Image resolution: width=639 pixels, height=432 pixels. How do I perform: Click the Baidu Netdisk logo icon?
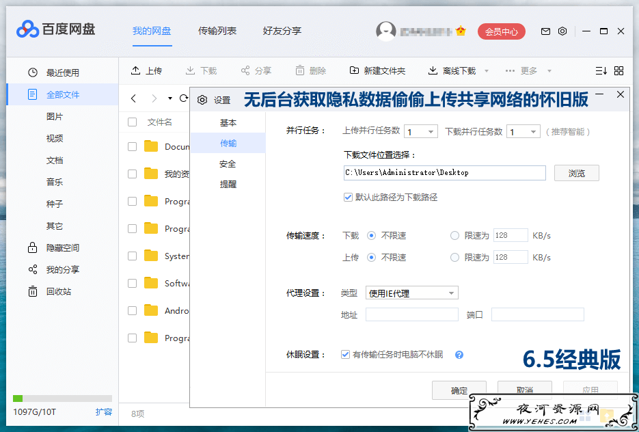coord(28,29)
